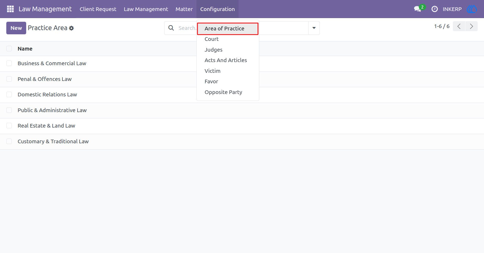Go to the next page arrow
The width and height of the screenshot is (484, 253).
point(471,26)
